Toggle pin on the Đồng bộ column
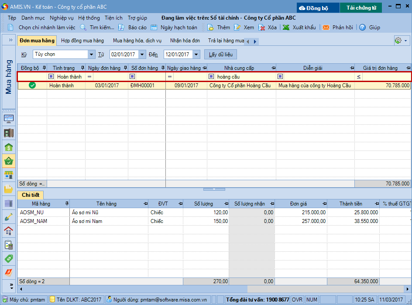 coord(44,68)
